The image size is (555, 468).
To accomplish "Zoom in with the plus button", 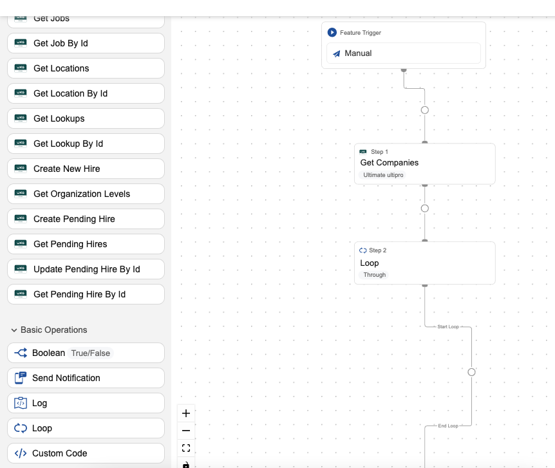I will 186,413.
